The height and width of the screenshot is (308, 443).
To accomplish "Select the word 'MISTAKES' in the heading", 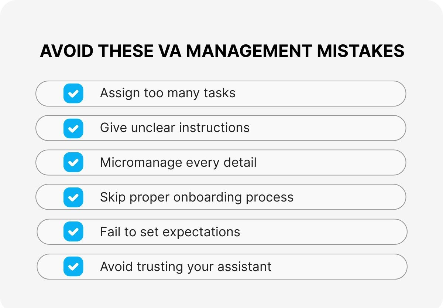I will pos(360,51).
